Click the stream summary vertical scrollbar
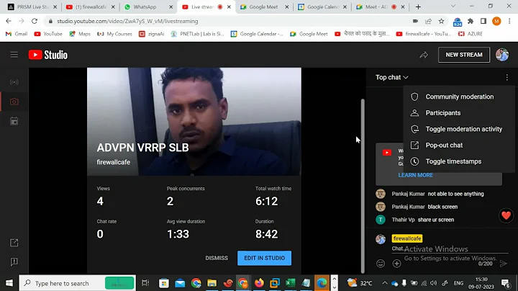The height and width of the screenshot is (291, 518). [x=363, y=186]
